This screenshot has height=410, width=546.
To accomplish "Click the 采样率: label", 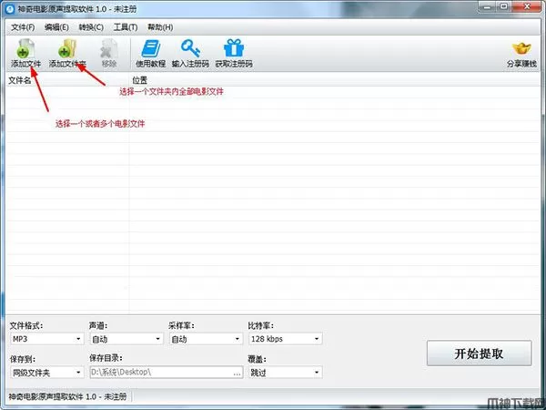I will (x=181, y=325).
